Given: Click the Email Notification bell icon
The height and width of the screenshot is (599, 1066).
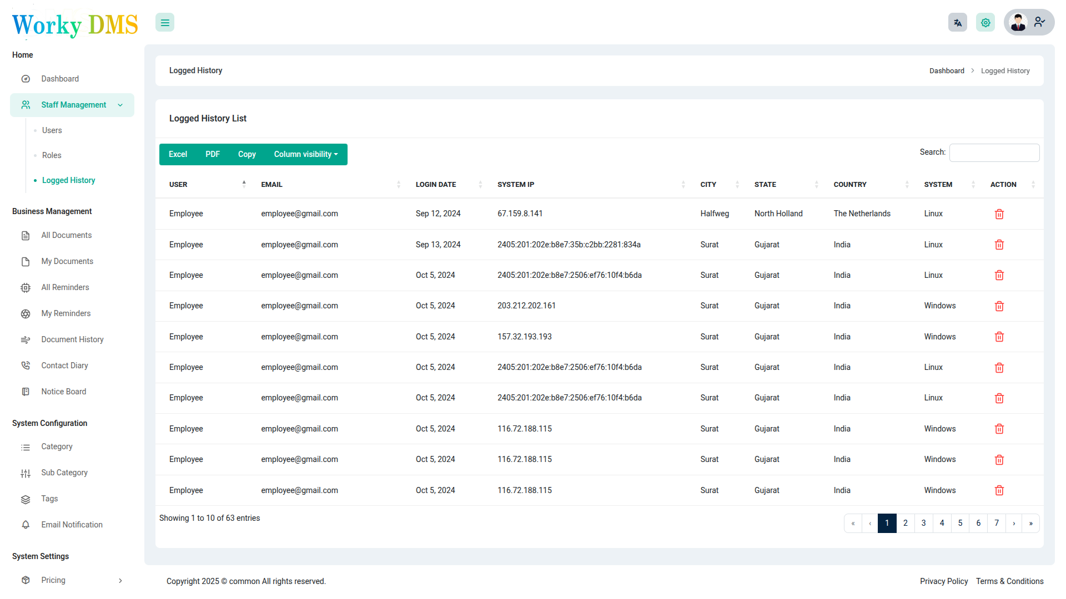Looking at the screenshot, I should [x=26, y=525].
